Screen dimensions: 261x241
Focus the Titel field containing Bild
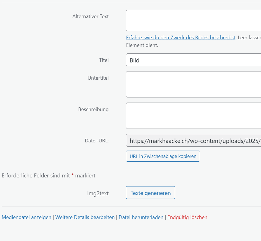[x=193, y=60]
